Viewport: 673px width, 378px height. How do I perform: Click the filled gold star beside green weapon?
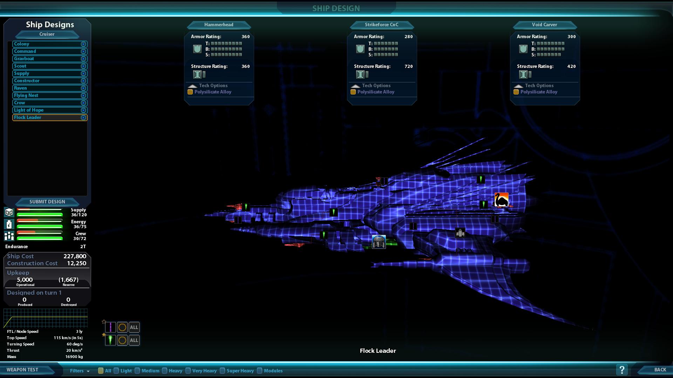(x=104, y=335)
